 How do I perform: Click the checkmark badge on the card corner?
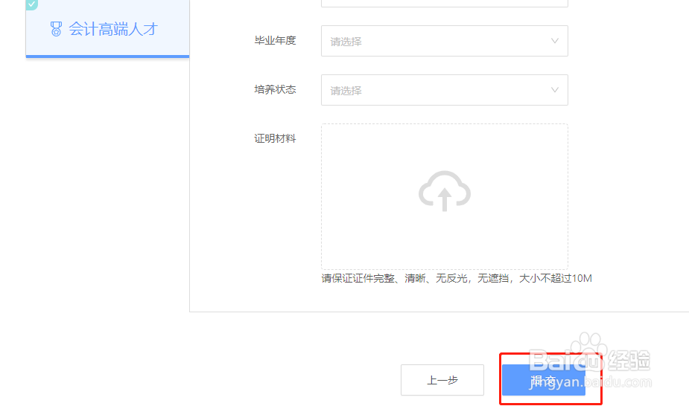[x=31, y=4]
